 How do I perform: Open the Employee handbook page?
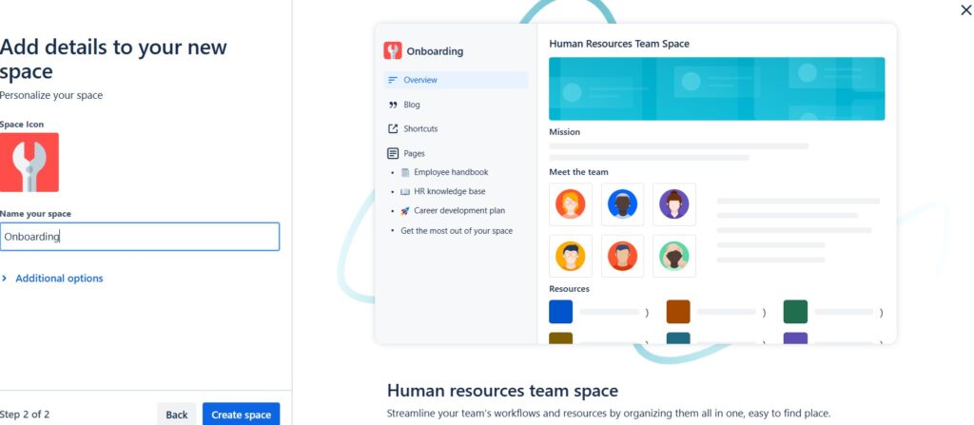451,172
